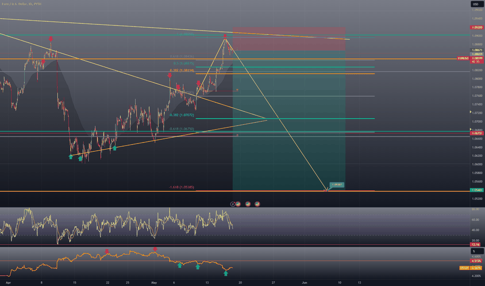The height and width of the screenshot is (286, 485).
Task: Click the target price callout box near the arrow tip
Action: [x=337, y=185]
